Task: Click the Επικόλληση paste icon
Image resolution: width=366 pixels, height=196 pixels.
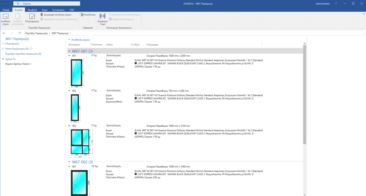Action: click(x=81, y=14)
